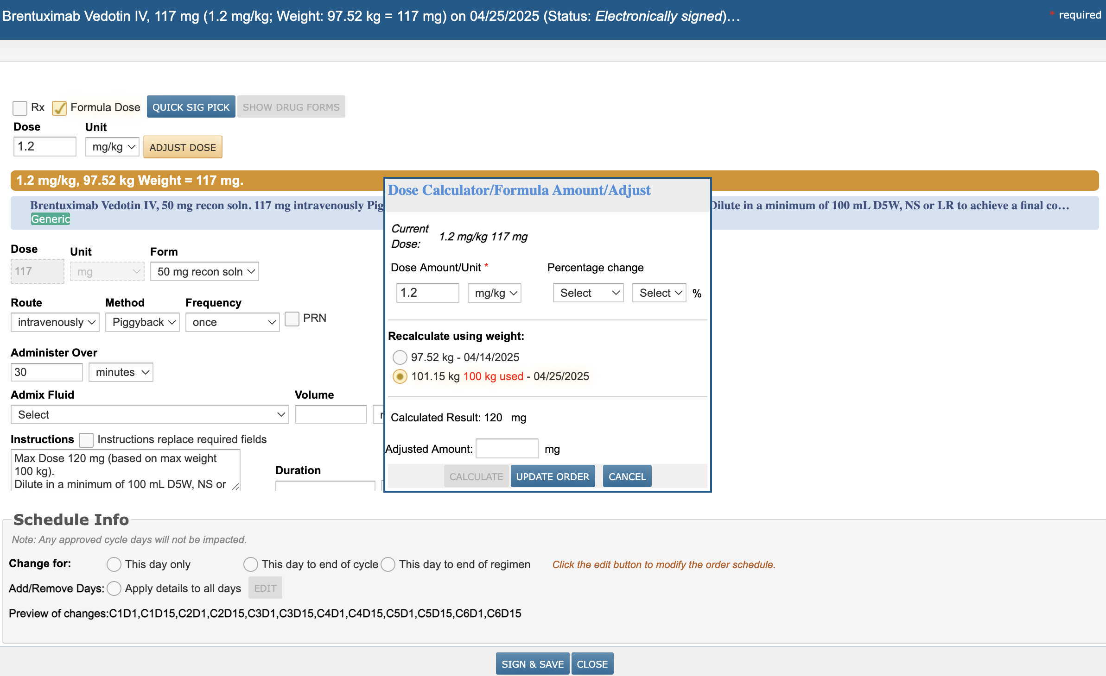Select 97.52 kg weight radio option
1106x676 pixels.
click(400, 357)
